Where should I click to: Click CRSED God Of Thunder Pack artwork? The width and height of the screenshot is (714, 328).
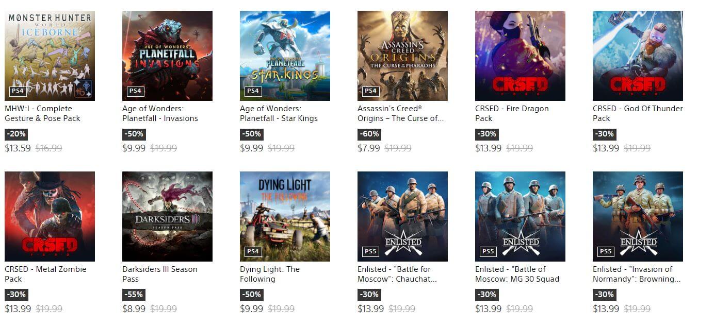coord(638,56)
